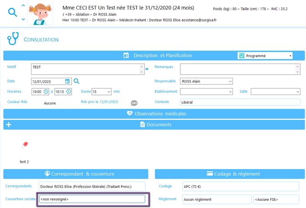
Task: Open the Programmé status dropdown
Action: point(265,56)
